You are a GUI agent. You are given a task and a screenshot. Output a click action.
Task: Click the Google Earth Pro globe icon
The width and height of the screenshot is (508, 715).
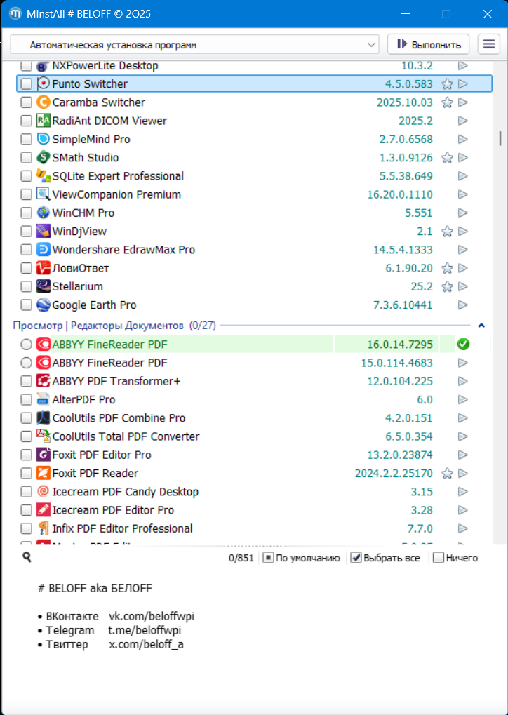(43, 305)
